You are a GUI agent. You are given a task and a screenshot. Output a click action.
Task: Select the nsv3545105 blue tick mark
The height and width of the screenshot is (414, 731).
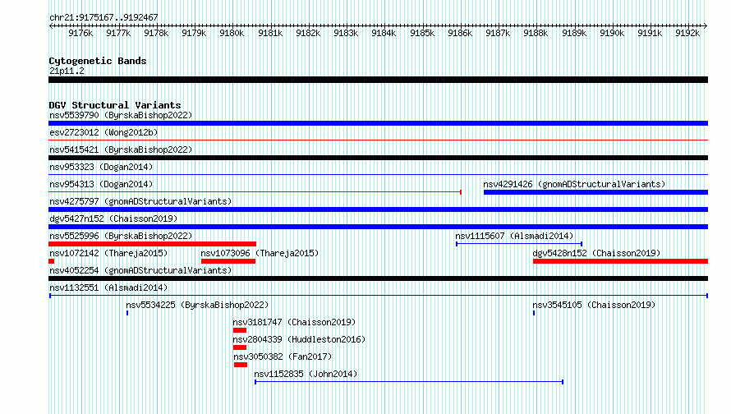pyautogui.click(x=534, y=313)
